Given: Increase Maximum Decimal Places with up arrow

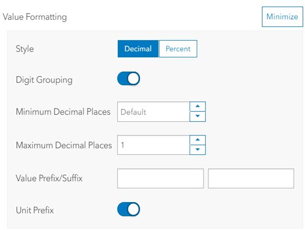Looking at the screenshot, I should coord(198,140).
